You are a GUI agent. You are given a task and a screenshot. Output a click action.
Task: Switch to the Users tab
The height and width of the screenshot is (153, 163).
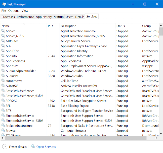pyautogui.click(x=69, y=17)
